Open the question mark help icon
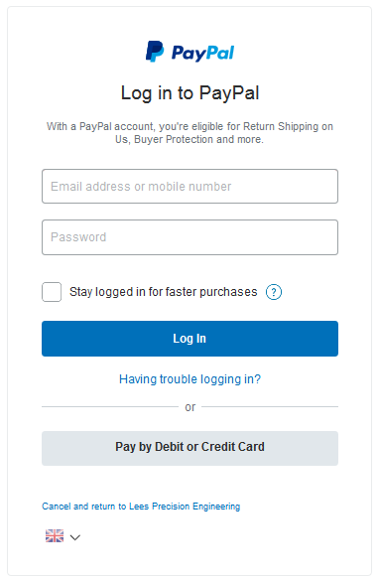Image resolution: width=379 pixels, height=582 pixels. tap(274, 292)
